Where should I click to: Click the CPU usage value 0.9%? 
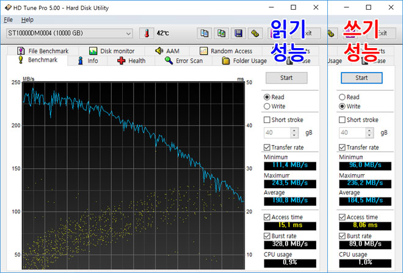pos(290,263)
